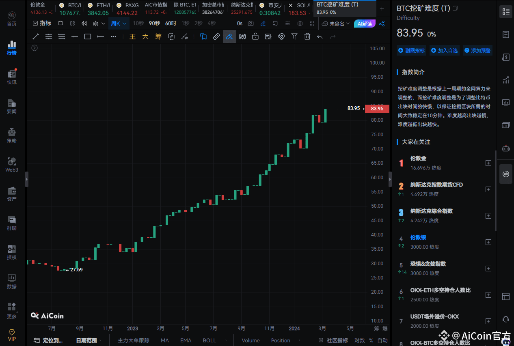
Task: Open the 快讯 flash news sidebar icon
Action: [12, 77]
